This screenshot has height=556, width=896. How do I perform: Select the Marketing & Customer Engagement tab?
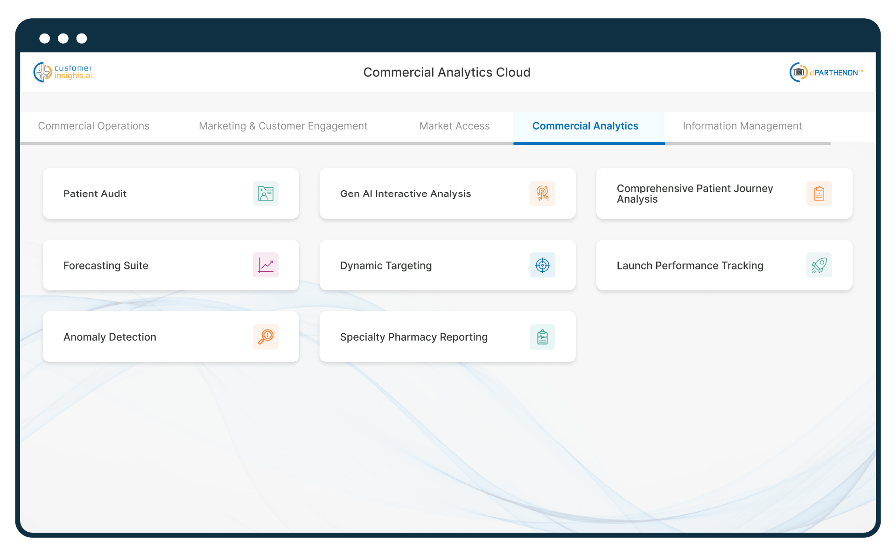(x=283, y=126)
